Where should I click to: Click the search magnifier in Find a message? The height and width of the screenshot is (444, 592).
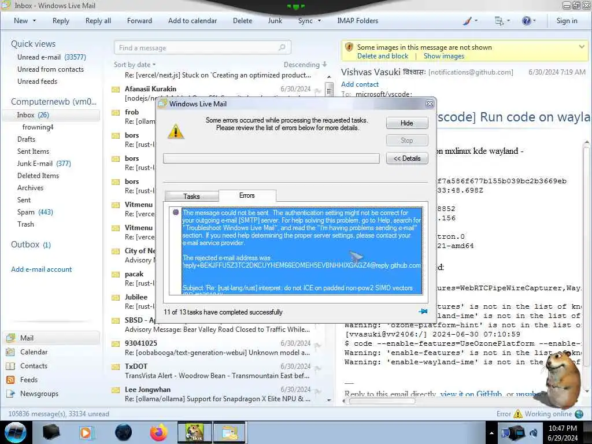(282, 47)
